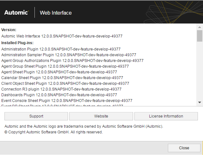
Task: Click the Version: heading
Action: point(9,30)
